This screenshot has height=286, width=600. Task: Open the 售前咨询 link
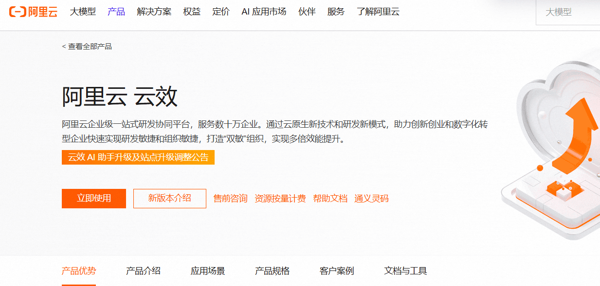coord(231,198)
